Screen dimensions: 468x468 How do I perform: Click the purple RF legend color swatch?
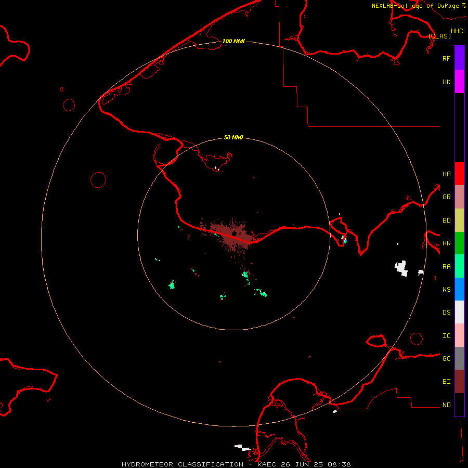click(459, 58)
